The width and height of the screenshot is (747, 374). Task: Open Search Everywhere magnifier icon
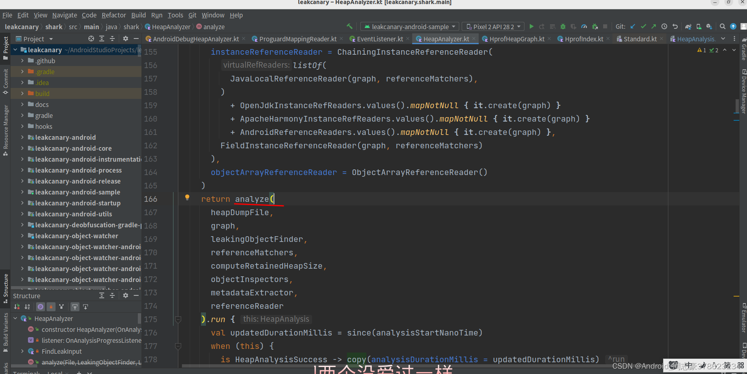click(x=722, y=26)
